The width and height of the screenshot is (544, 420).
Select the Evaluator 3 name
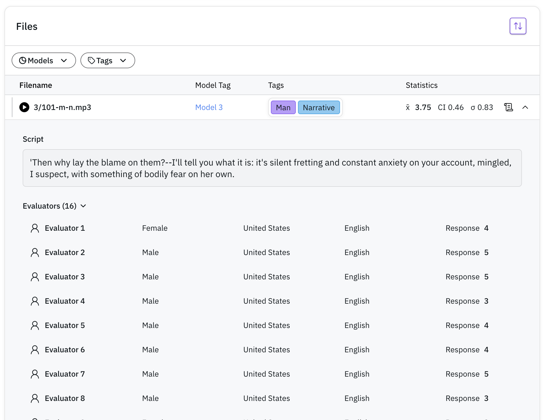click(x=65, y=277)
